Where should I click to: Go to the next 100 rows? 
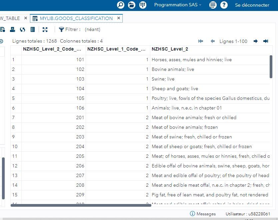click(x=256, y=41)
